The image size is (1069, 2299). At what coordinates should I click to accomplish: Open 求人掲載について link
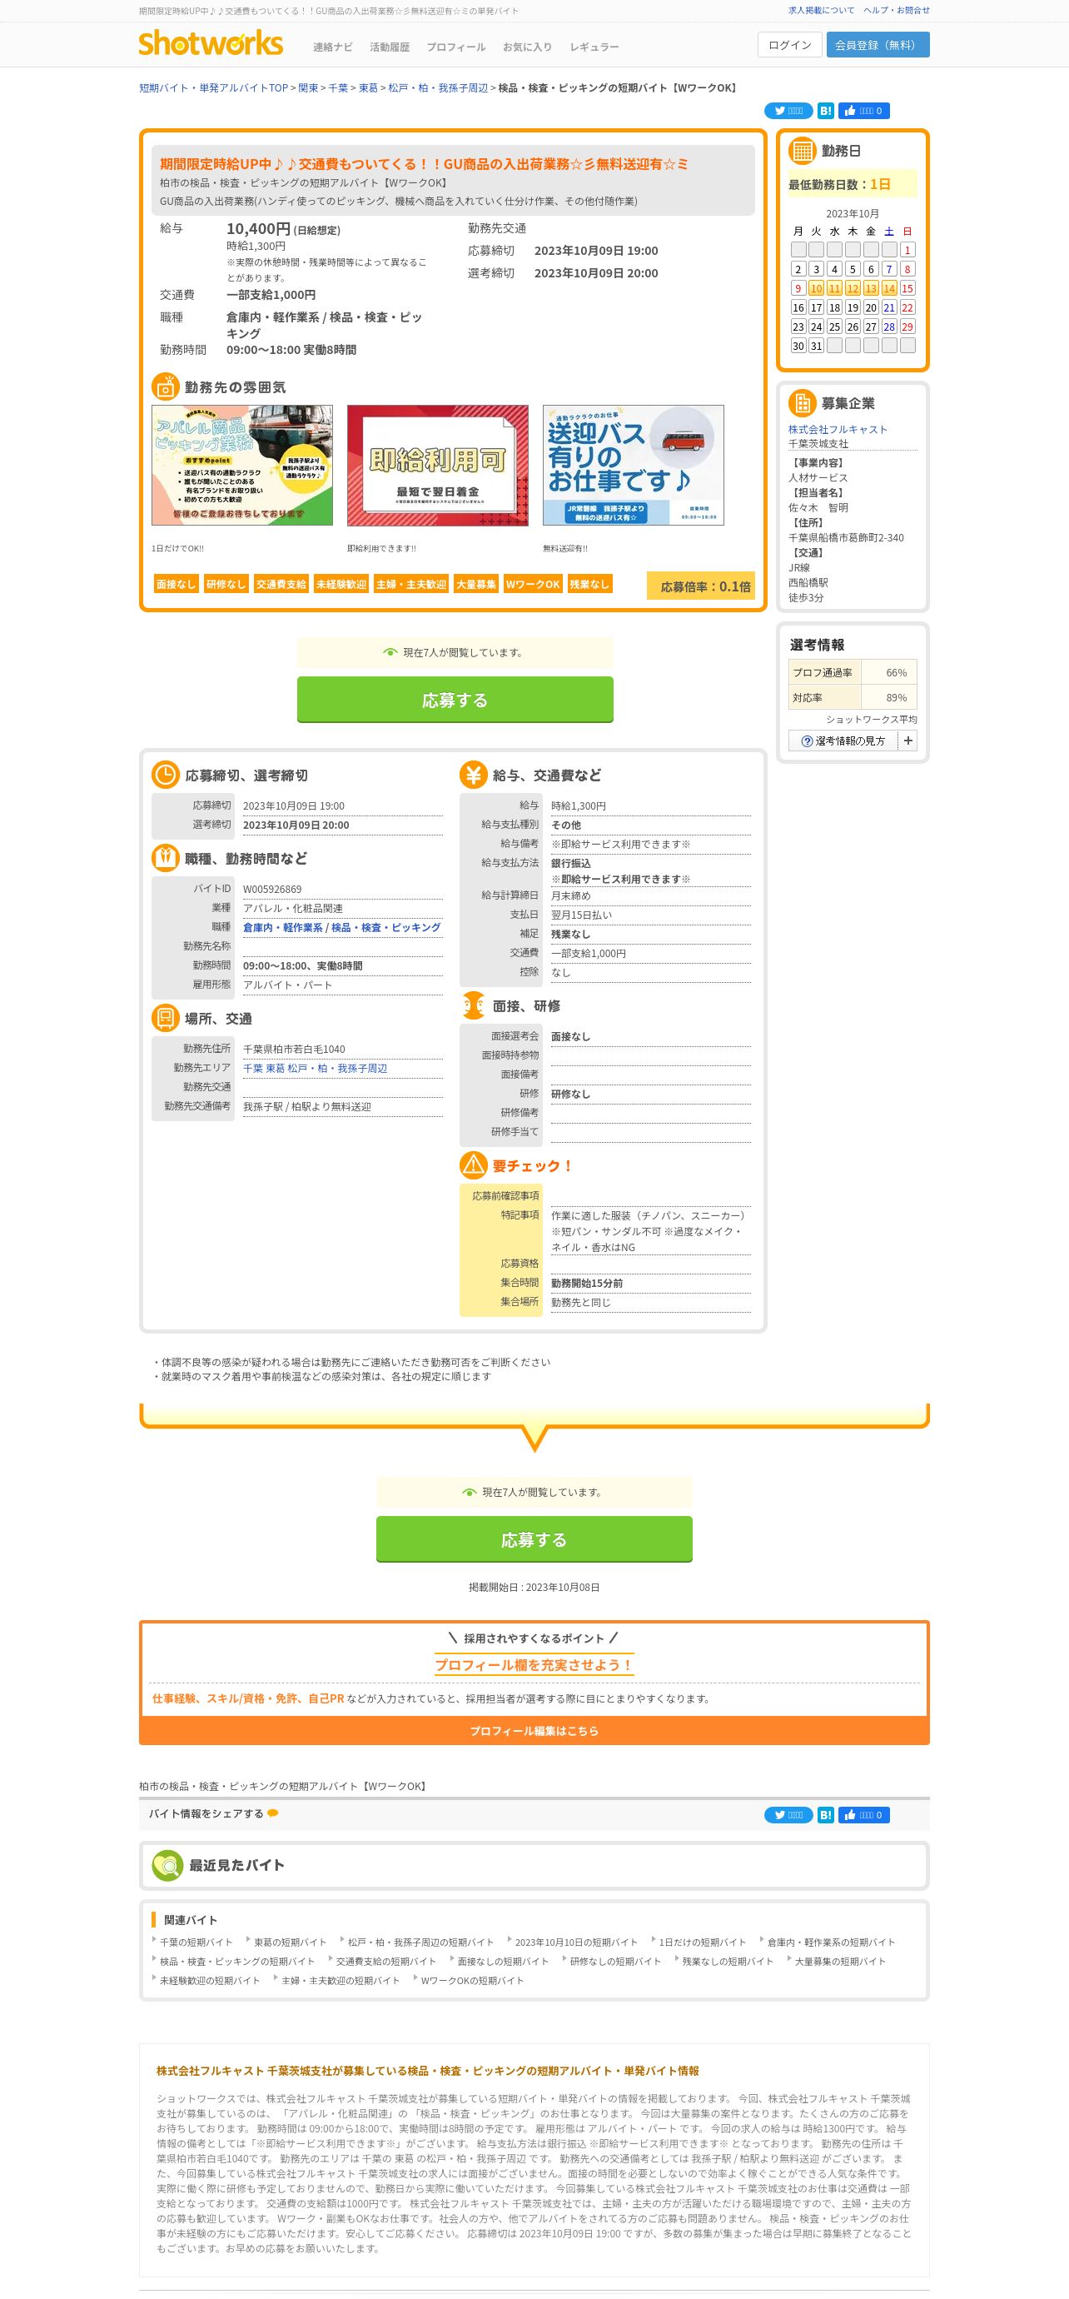pyautogui.click(x=821, y=11)
